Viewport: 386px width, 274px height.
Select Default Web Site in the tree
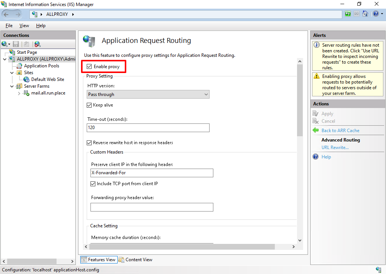47,79
